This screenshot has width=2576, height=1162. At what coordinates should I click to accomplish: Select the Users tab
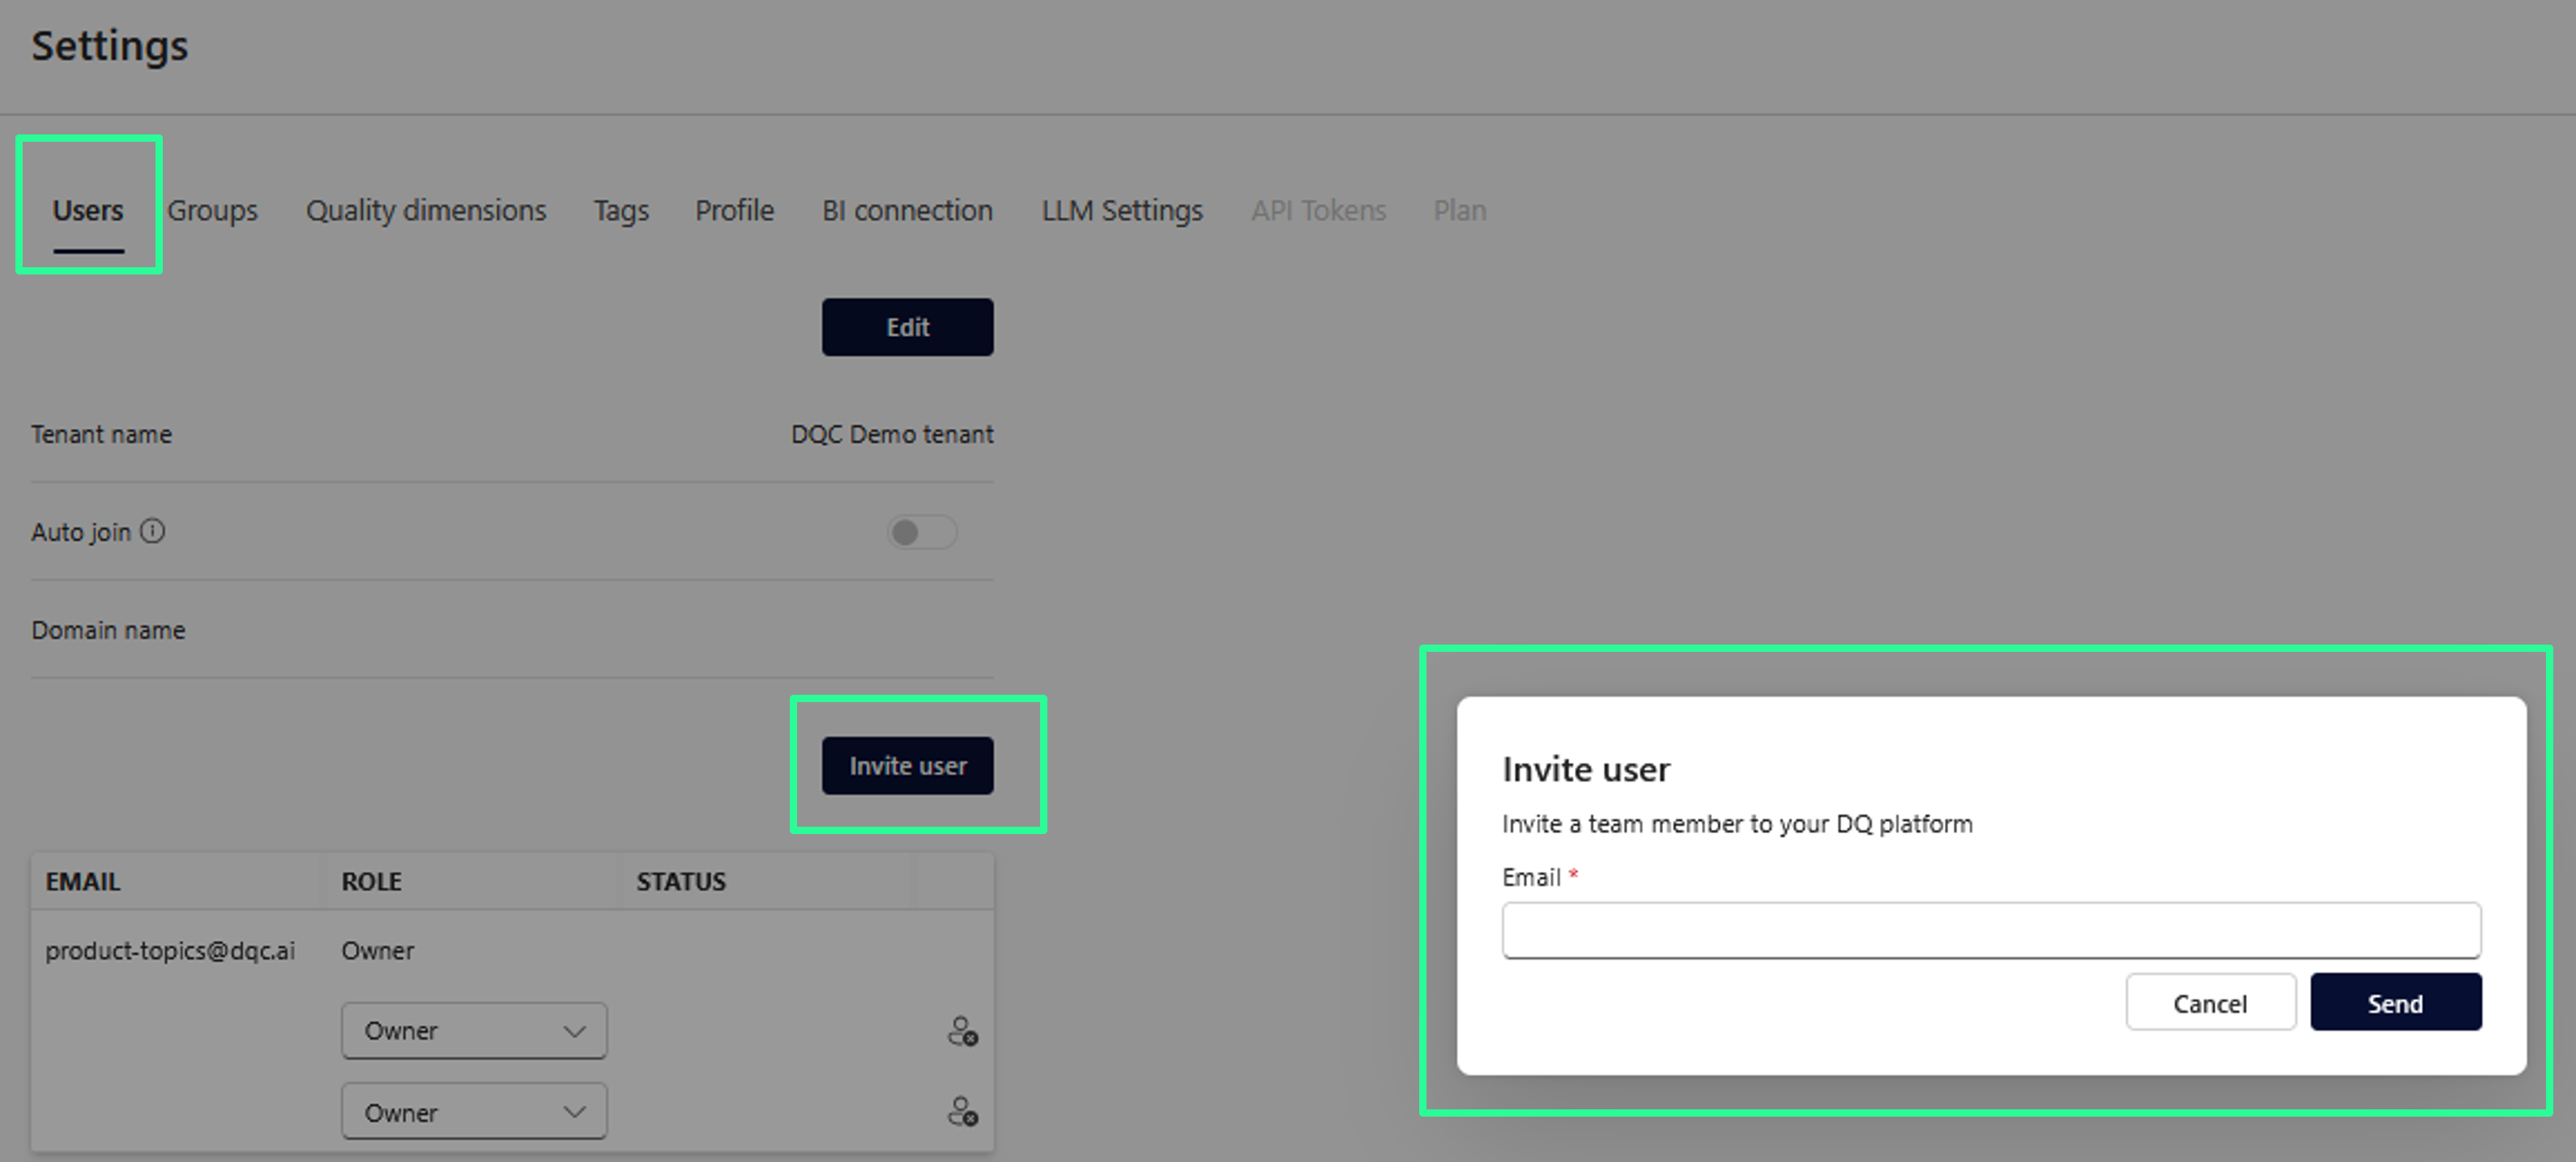click(88, 211)
